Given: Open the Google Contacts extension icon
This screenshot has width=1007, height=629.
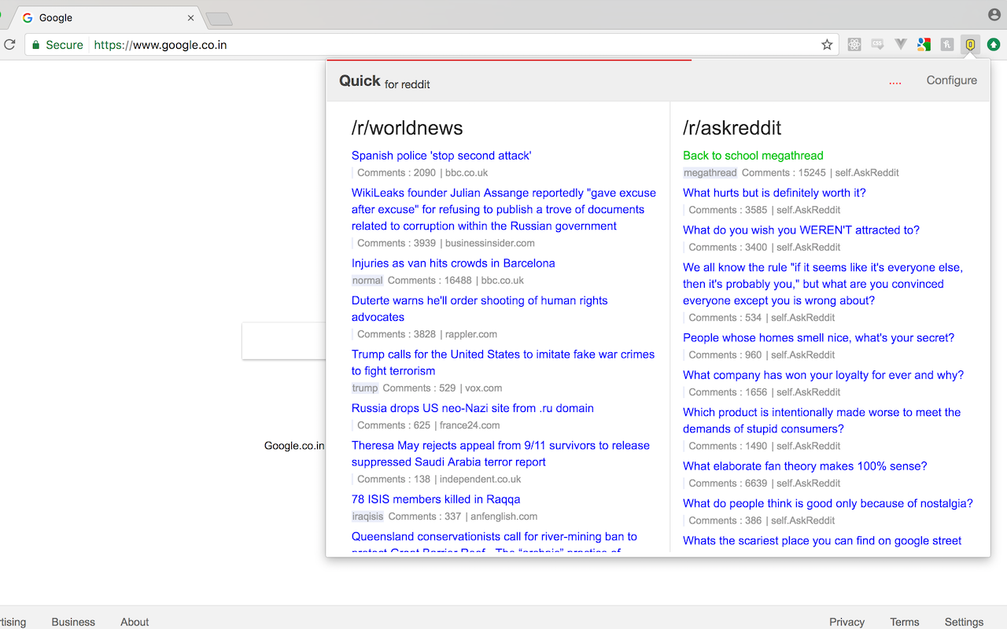Looking at the screenshot, I should (924, 45).
